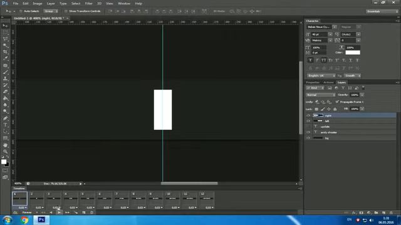Open the Filter menu
401x225 pixels.
coord(88,4)
